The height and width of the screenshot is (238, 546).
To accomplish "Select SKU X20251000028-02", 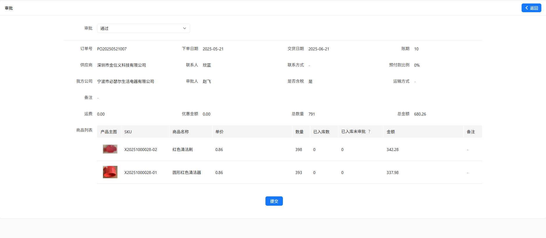I will pyautogui.click(x=140, y=150).
